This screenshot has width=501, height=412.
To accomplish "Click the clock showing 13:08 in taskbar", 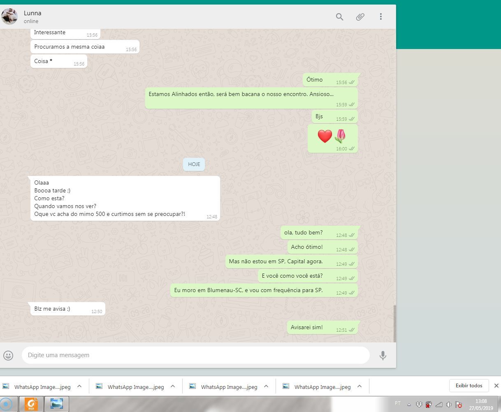I will pyautogui.click(x=481, y=404).
